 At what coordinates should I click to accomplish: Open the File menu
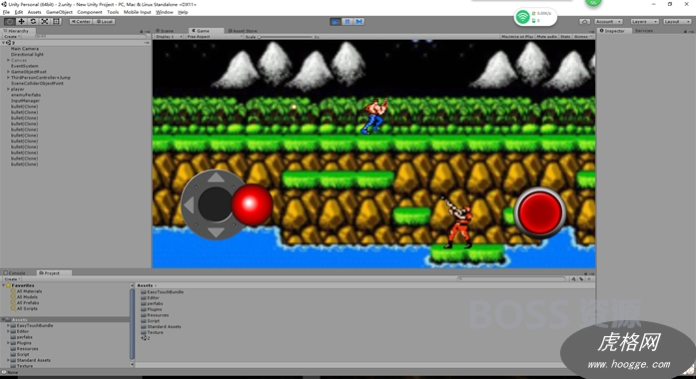[x=6, y=12]
